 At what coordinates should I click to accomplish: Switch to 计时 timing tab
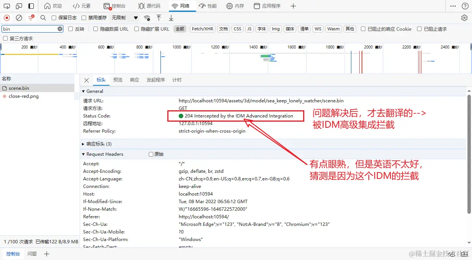pos(177,80)
